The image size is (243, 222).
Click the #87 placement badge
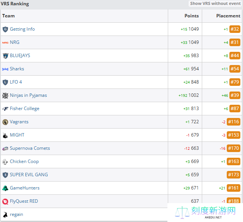click(235, 109)
